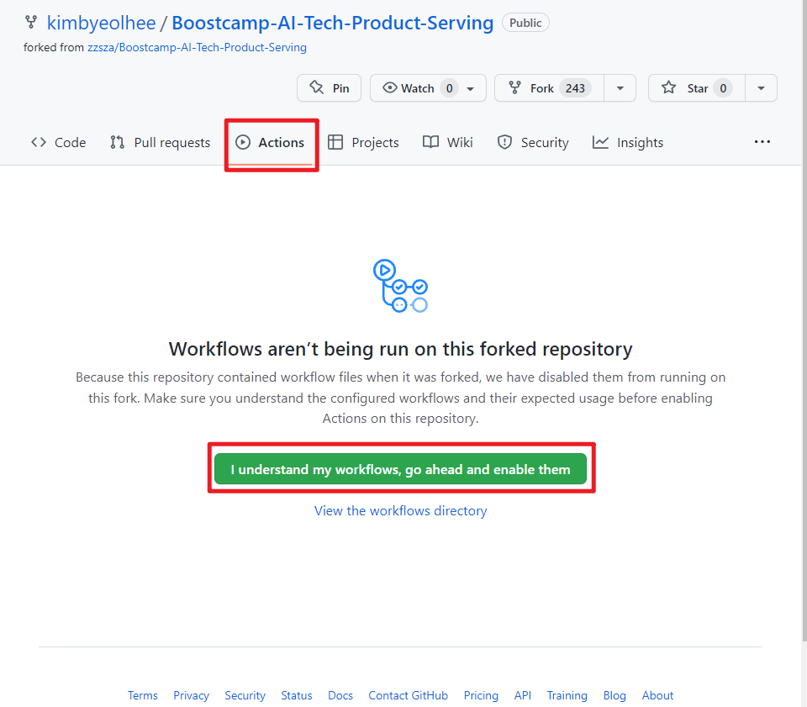This screenshot has height=707, width=807.
Task: Open the About footer link
Action: point(657,695)
